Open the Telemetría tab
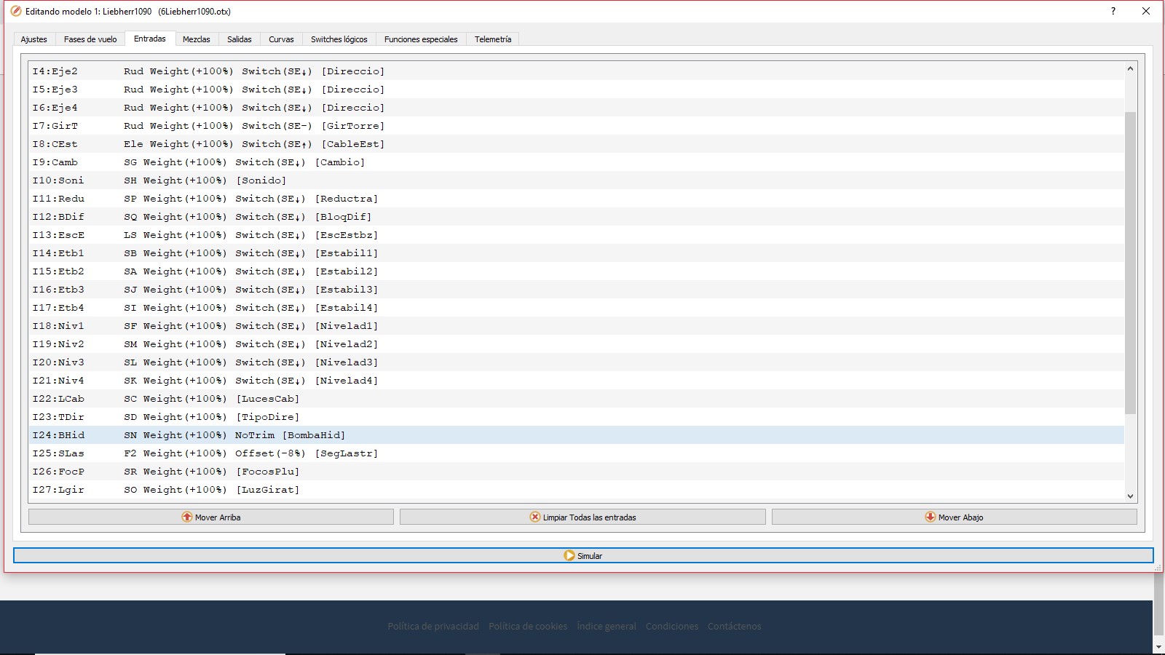This screenshot has width=1165, height=655. point(493,39)
